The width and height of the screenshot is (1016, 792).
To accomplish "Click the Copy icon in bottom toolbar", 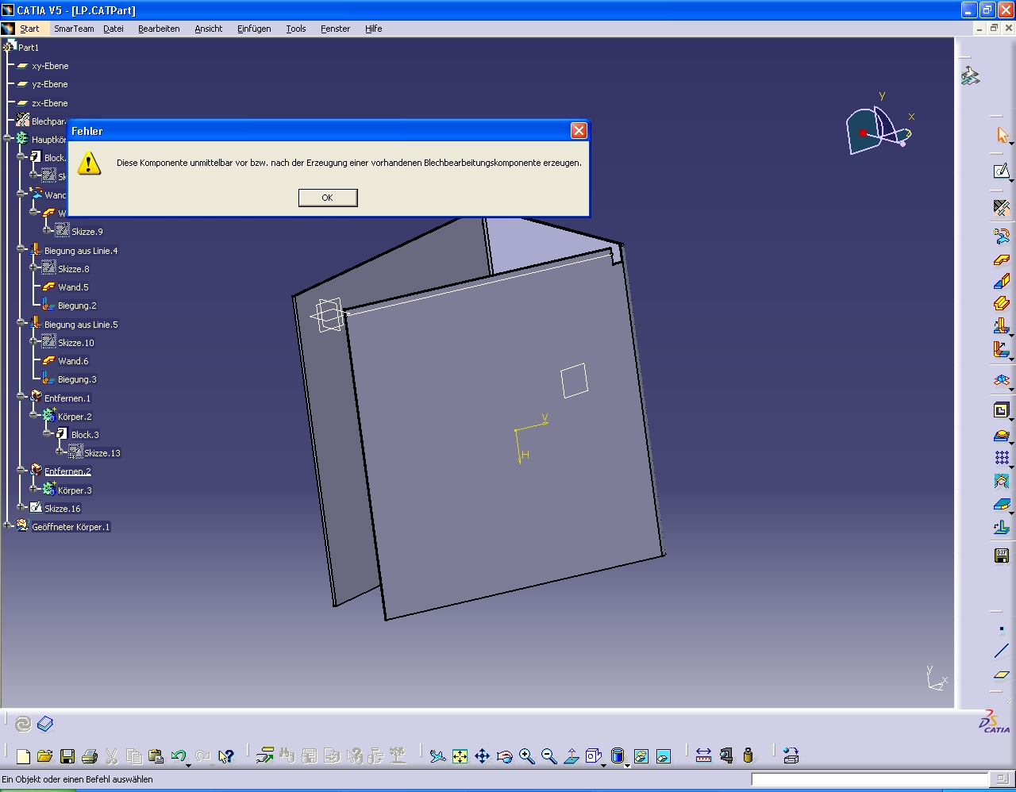I will 134,756.
